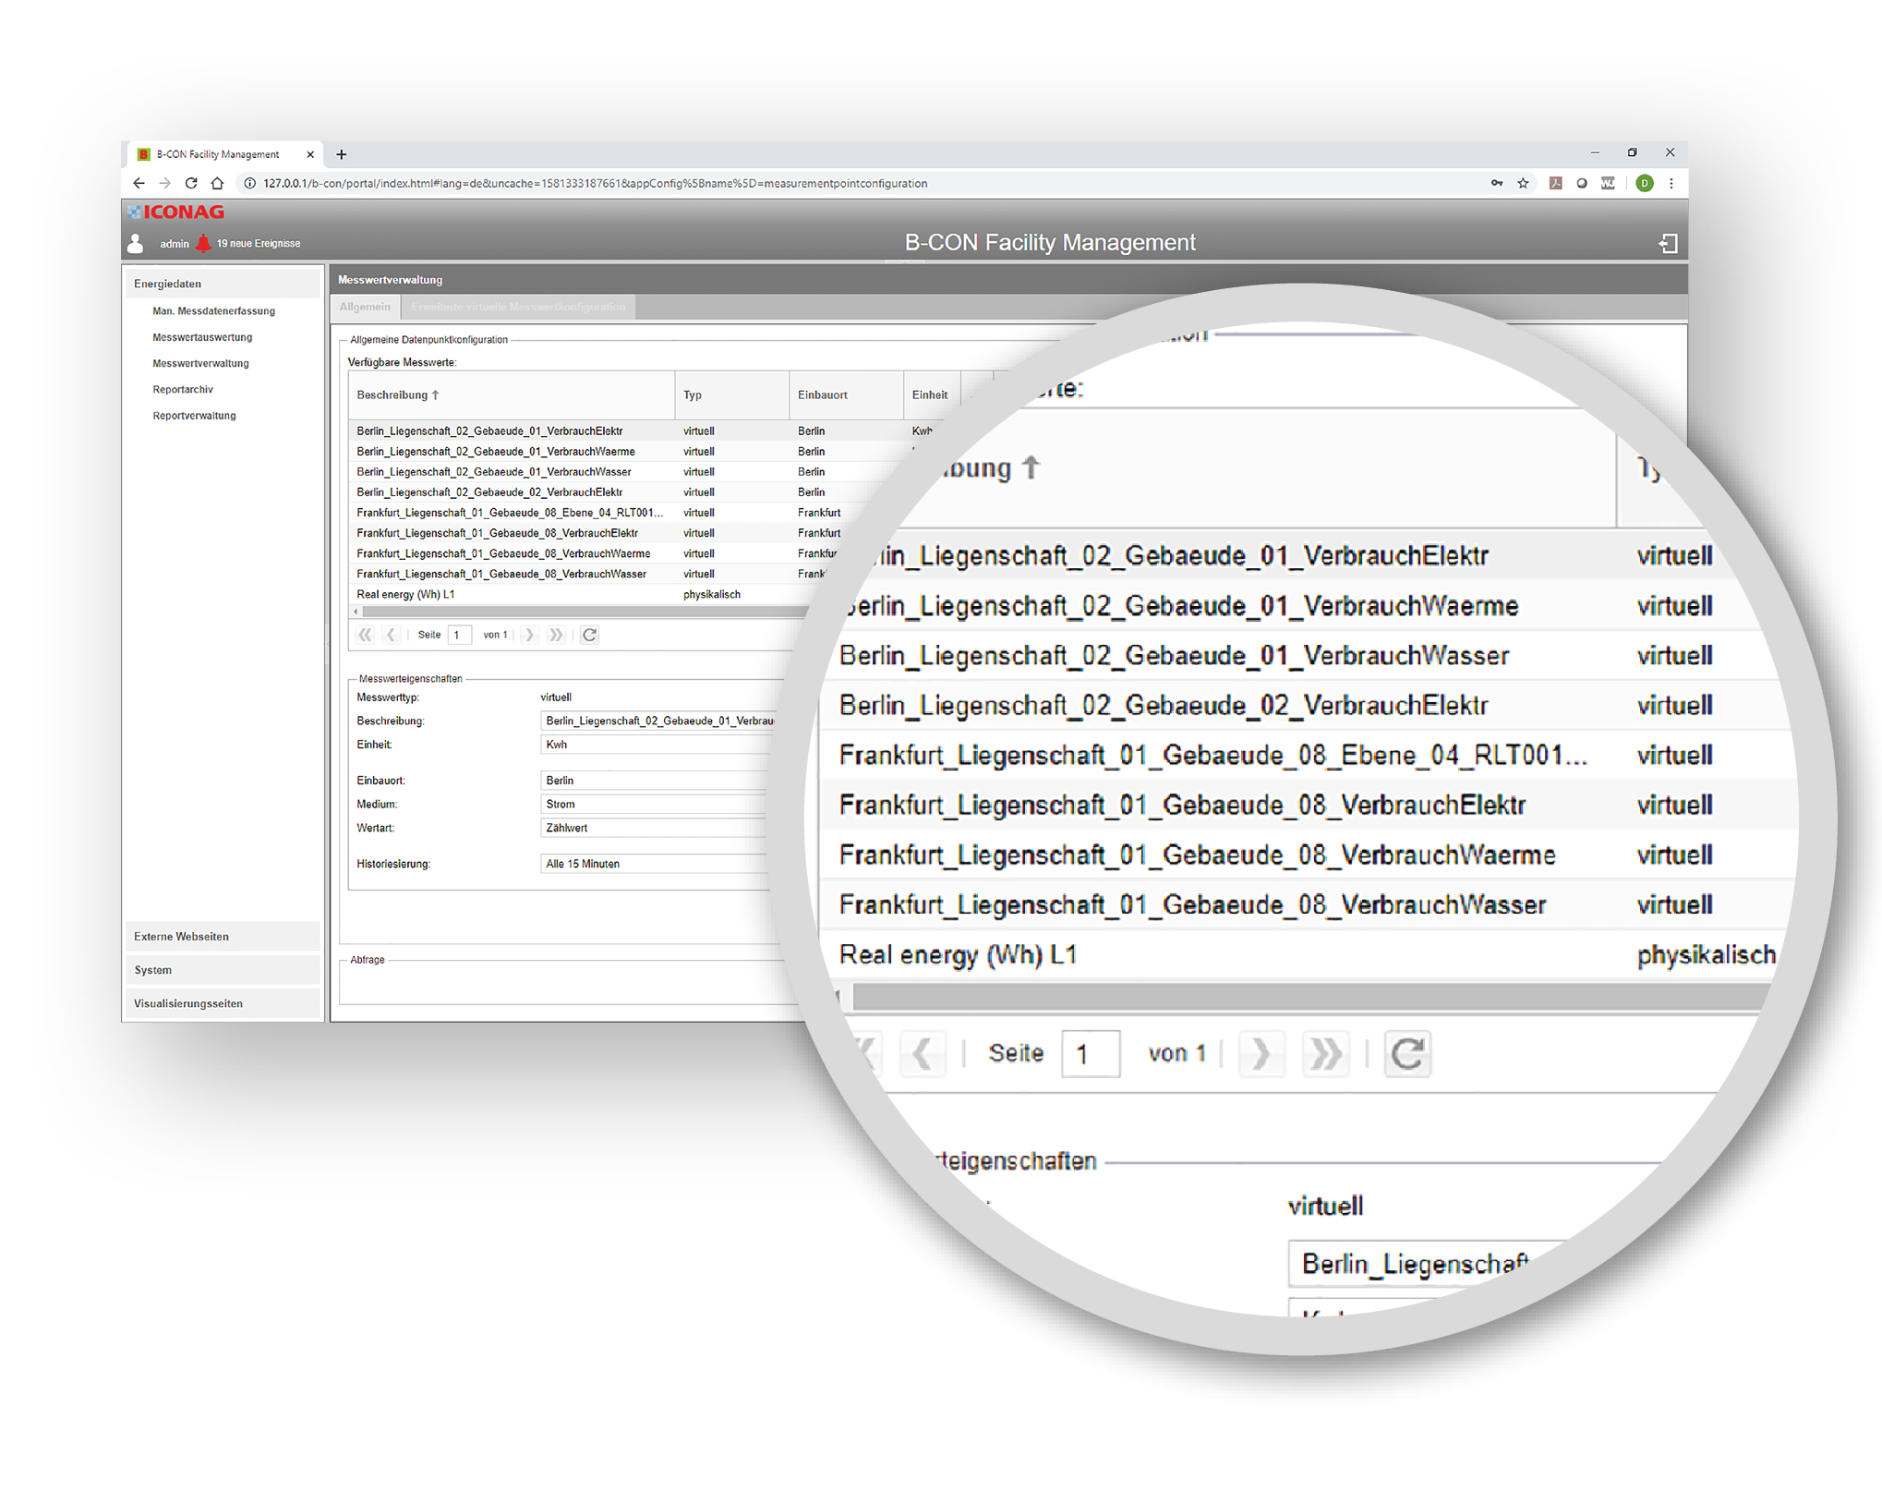Click the table refresh icon in pager

click(589, 635)
